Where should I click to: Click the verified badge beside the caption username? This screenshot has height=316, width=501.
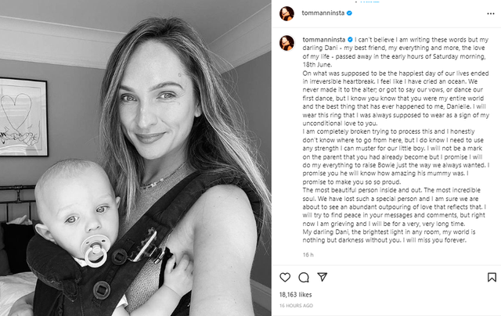(x=349, y=37)
